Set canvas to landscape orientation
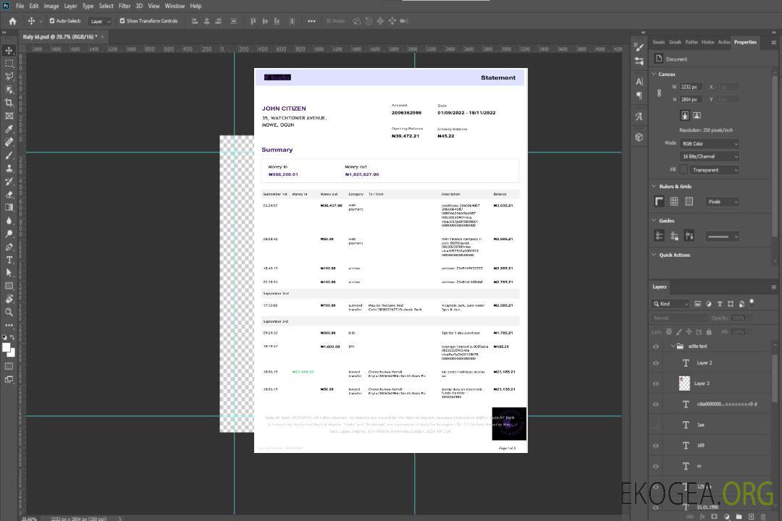The width and height of the screenshot is (782, 521). pos(697,116)
